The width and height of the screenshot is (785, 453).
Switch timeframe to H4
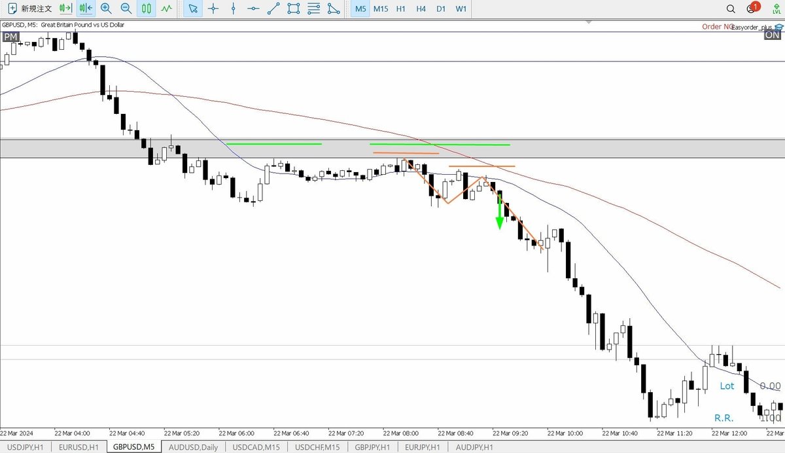click(421, 9)
